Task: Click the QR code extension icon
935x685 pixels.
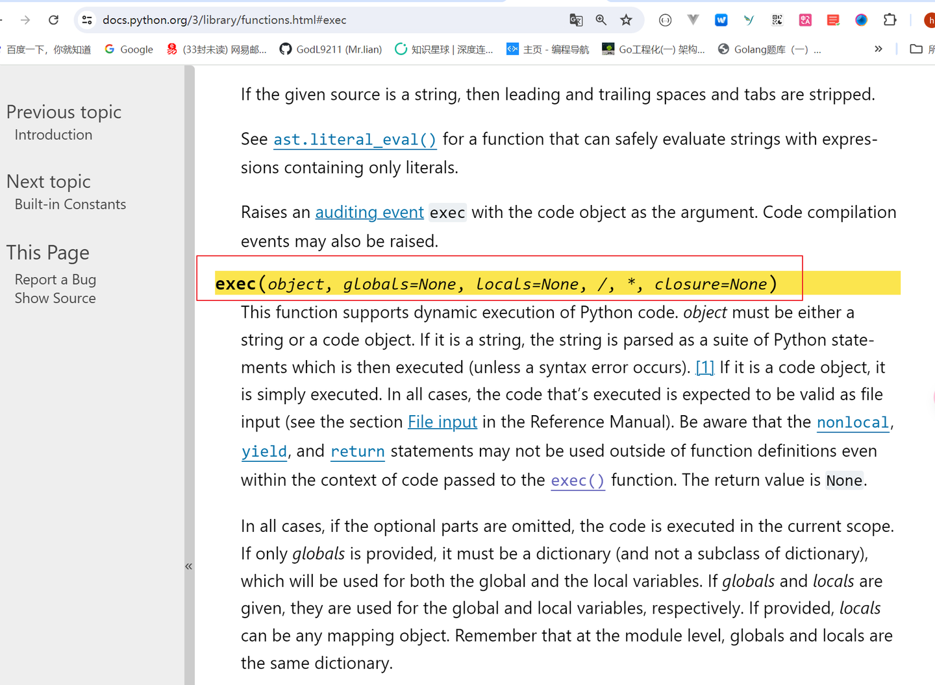Action: (777, 20)
